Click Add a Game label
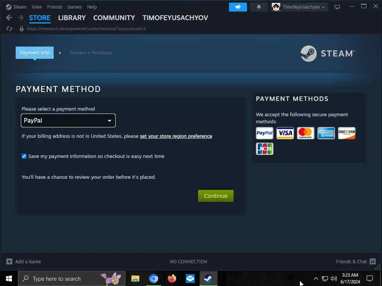Screen dimensions: 382x286 pos(28,262)
